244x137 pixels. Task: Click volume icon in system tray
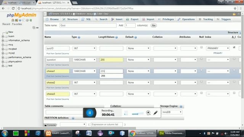pyautogui.click(x=226, y=134)
